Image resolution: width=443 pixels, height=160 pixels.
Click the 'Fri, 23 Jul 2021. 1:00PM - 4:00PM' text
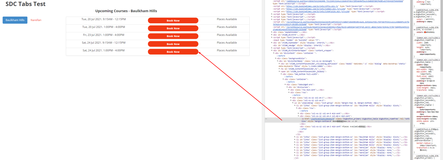[104, 35]
